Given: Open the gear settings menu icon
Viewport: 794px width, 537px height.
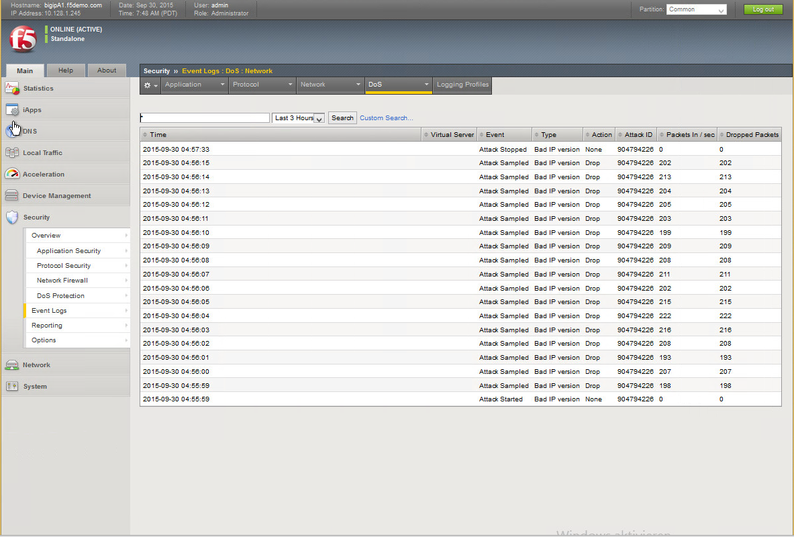Looking at the screenshot, I should [150, 85].
